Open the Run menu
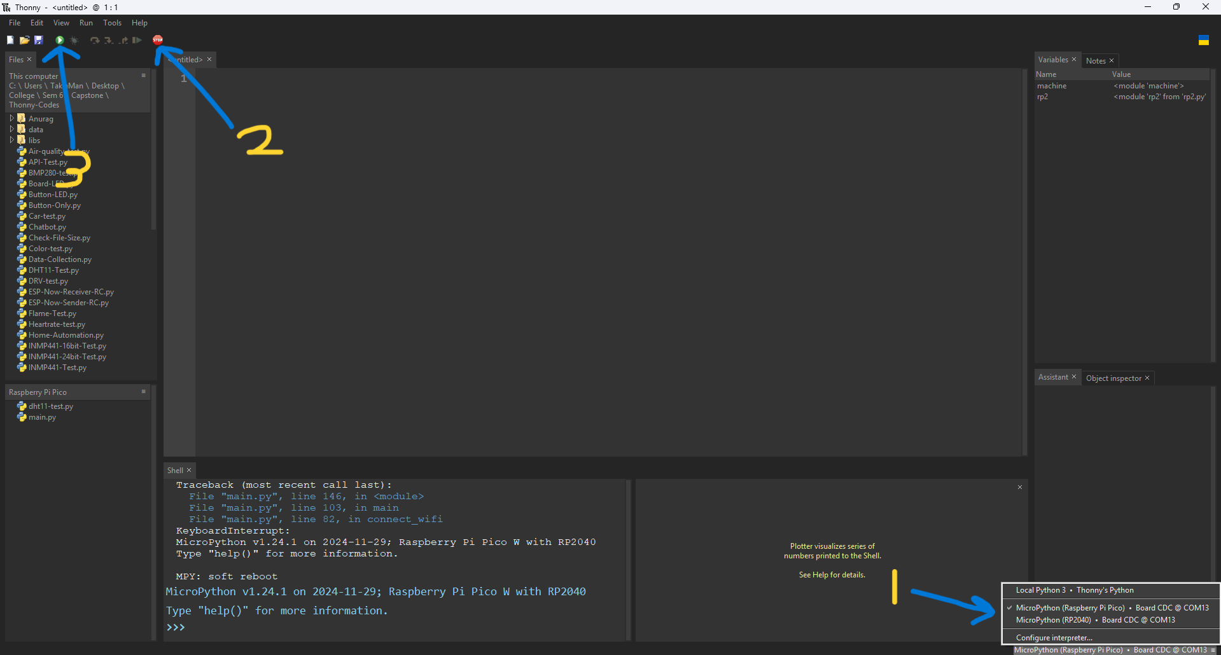This screenshot has width=1221, height=655. [x=86, y=23]
